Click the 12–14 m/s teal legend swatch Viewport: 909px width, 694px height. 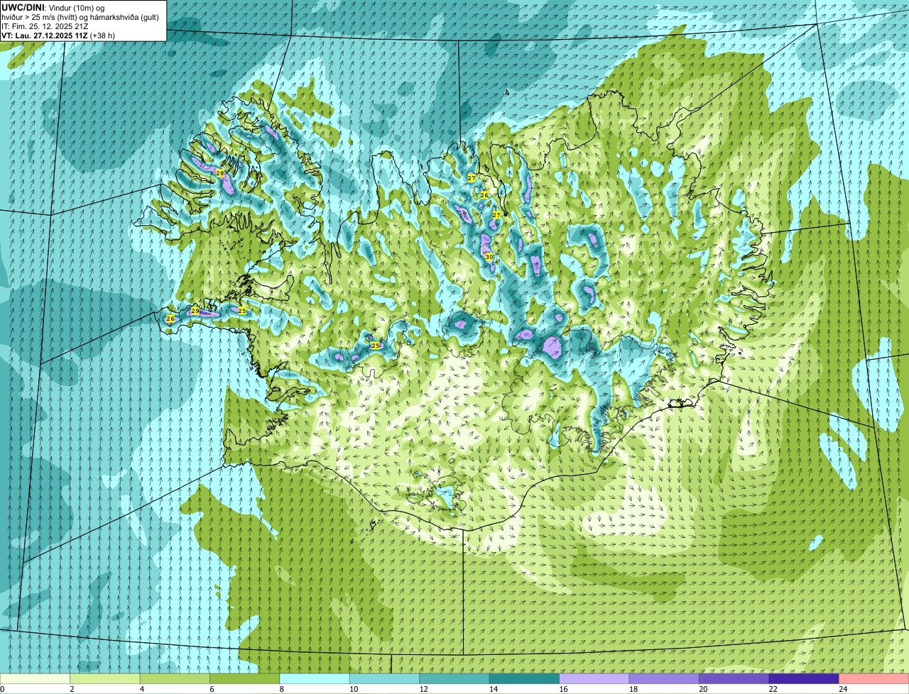[x=454, y=678]
